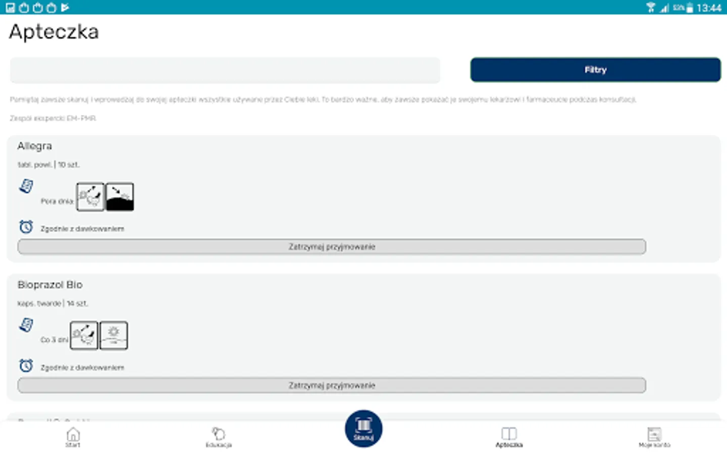Screen dimensions: 727x454
Task: Click Bioprazol Bio 'Zgodnie z dawkowaniem' text
Action: click(82, 368)
